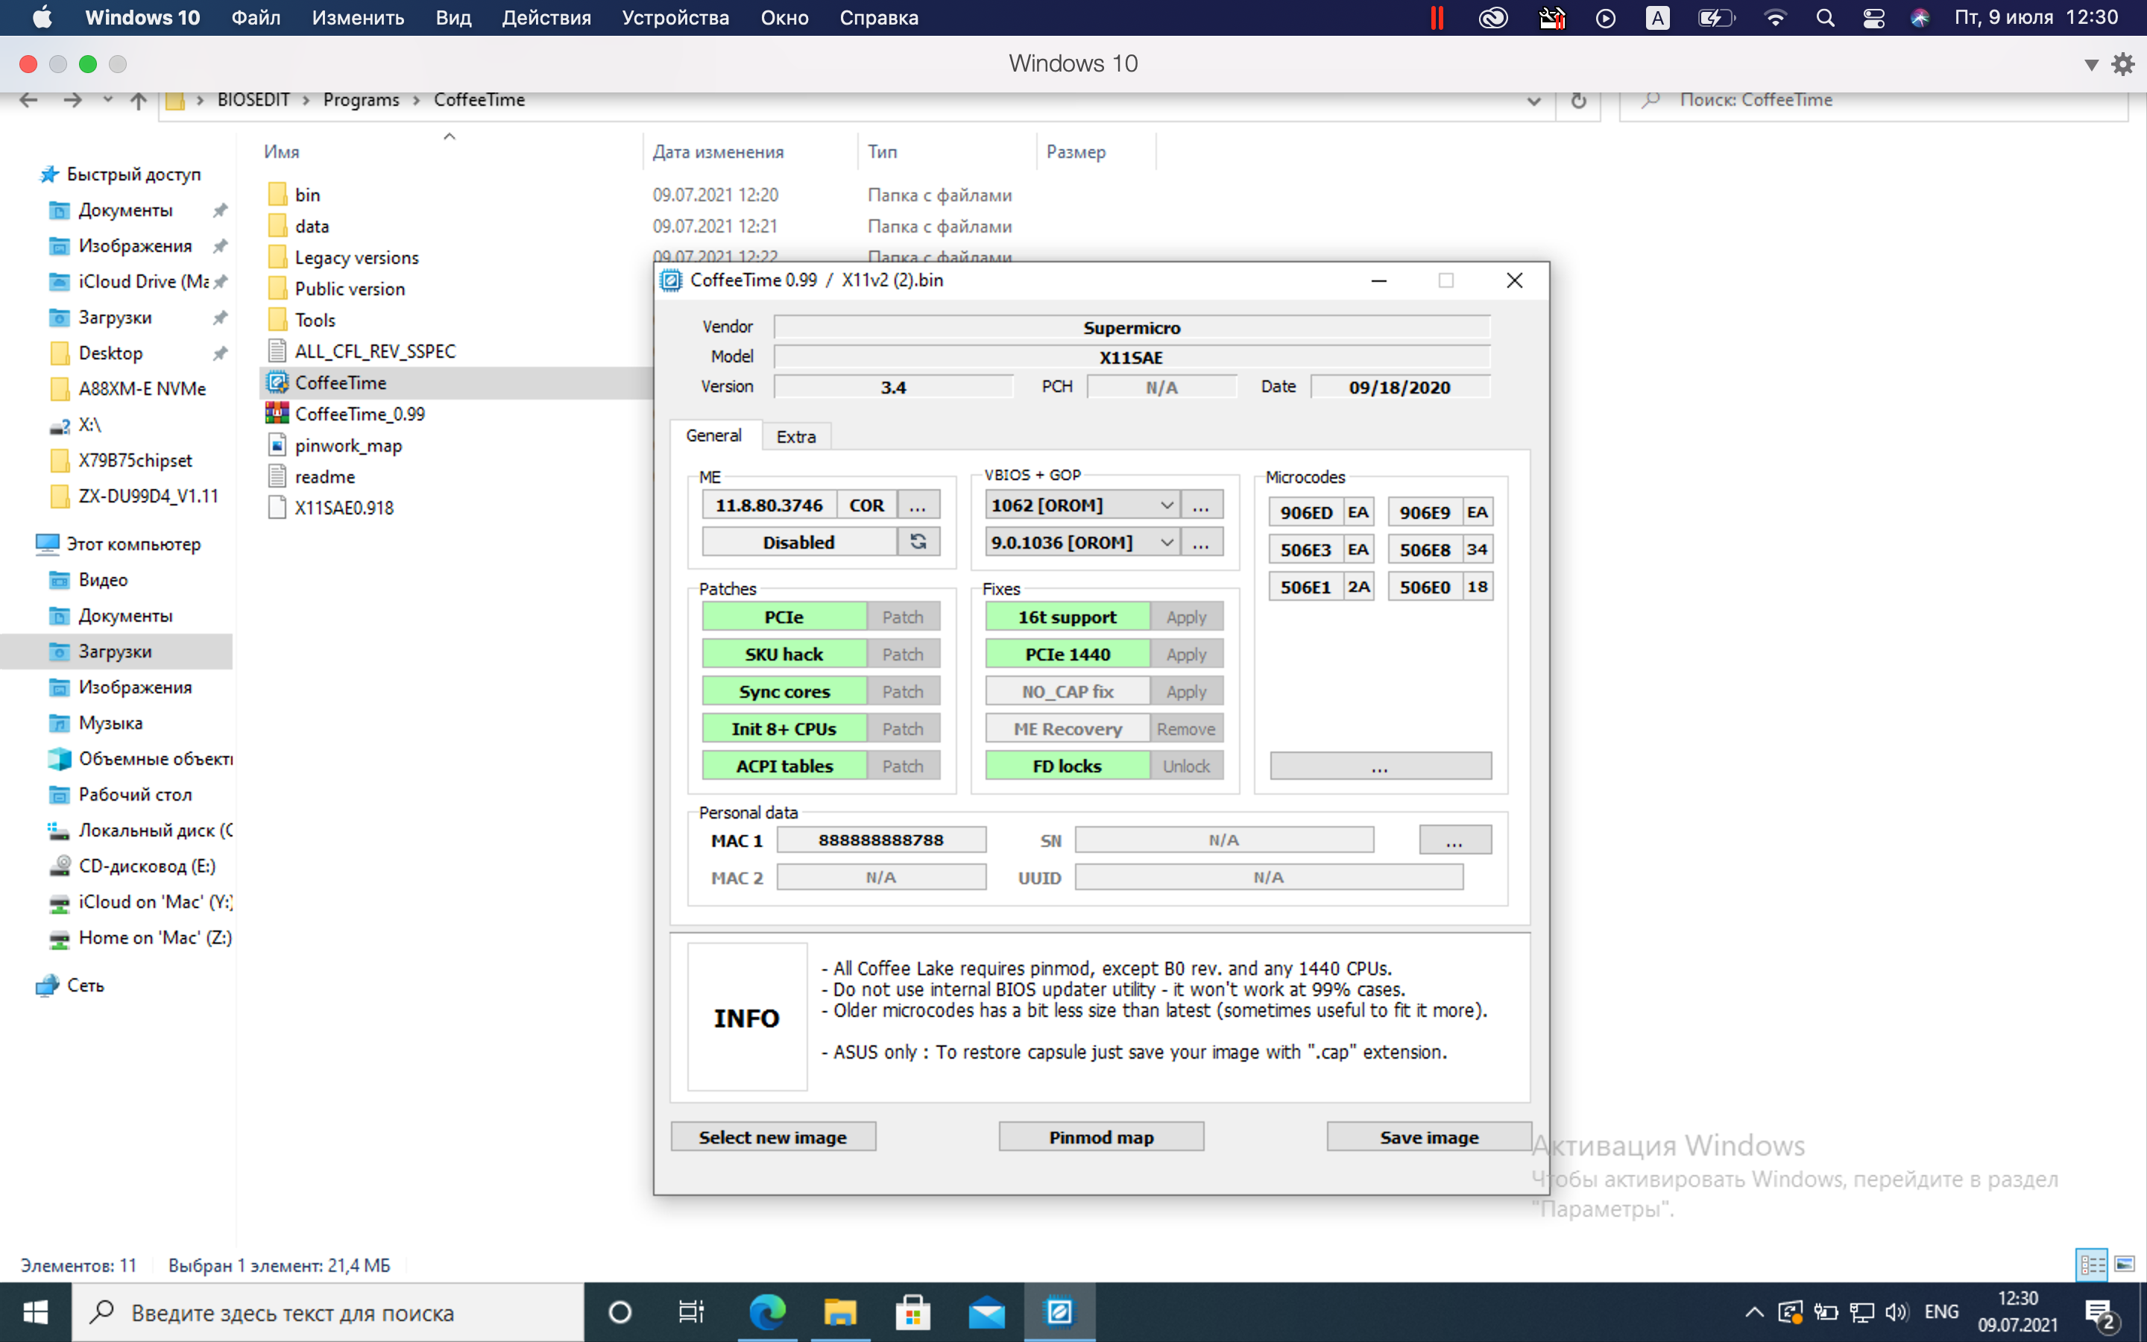This screenshot has width=2147, height=1342.
Task: Click the Windows Start button
Action: pyautogui.click(x=36, y=1312)
